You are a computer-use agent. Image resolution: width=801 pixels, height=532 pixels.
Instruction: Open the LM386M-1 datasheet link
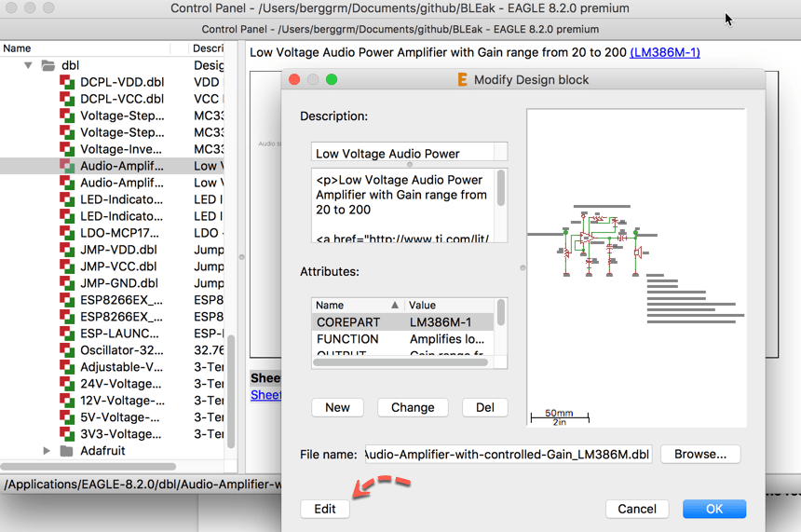pyautogui.click(x=665, y=52)
